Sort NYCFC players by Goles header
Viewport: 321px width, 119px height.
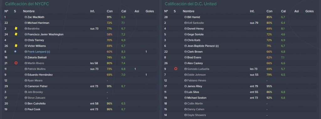click(x=150, y=11)
